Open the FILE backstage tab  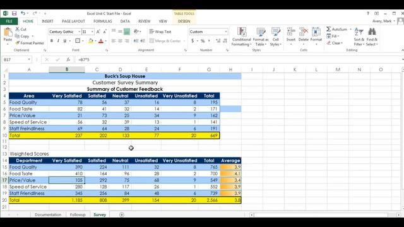9,21
